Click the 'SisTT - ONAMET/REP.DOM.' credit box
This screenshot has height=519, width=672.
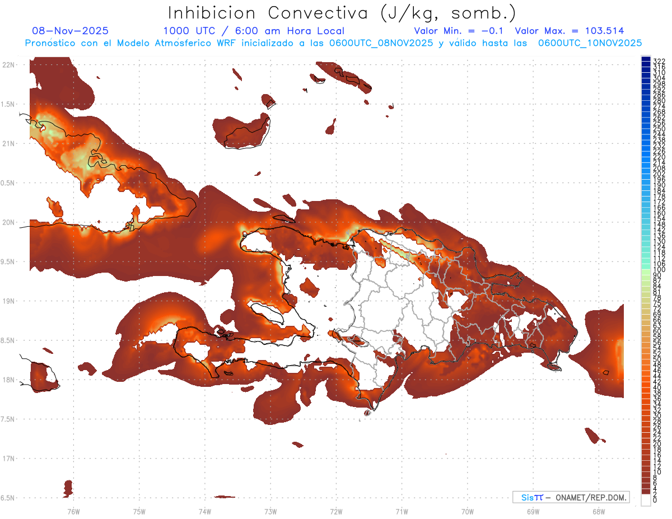[x=571, y=497]
